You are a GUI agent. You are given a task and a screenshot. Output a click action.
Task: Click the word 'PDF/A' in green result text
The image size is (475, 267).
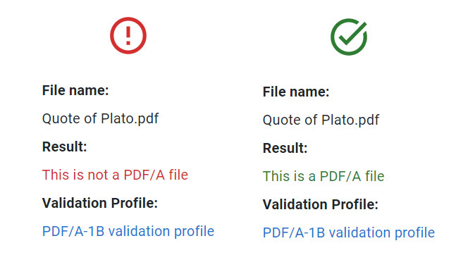(340, 177)
